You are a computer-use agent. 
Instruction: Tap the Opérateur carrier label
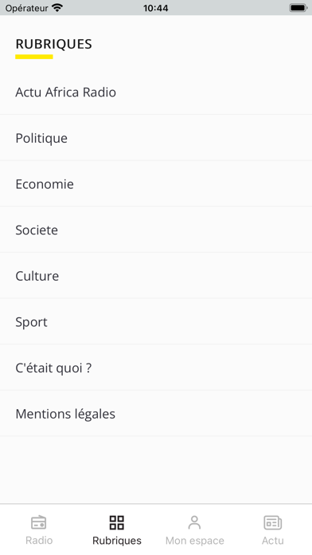tap(26, 8)
